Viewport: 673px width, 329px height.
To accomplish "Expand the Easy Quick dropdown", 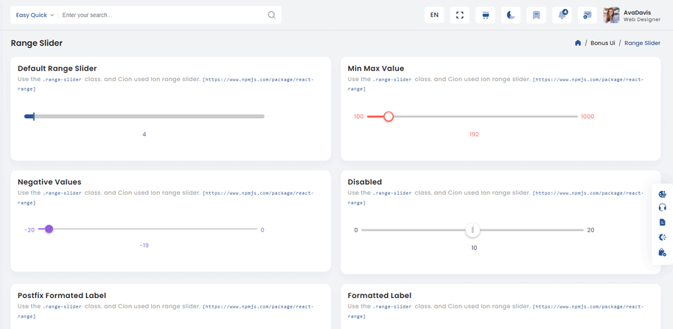I will tap(35, 15).
